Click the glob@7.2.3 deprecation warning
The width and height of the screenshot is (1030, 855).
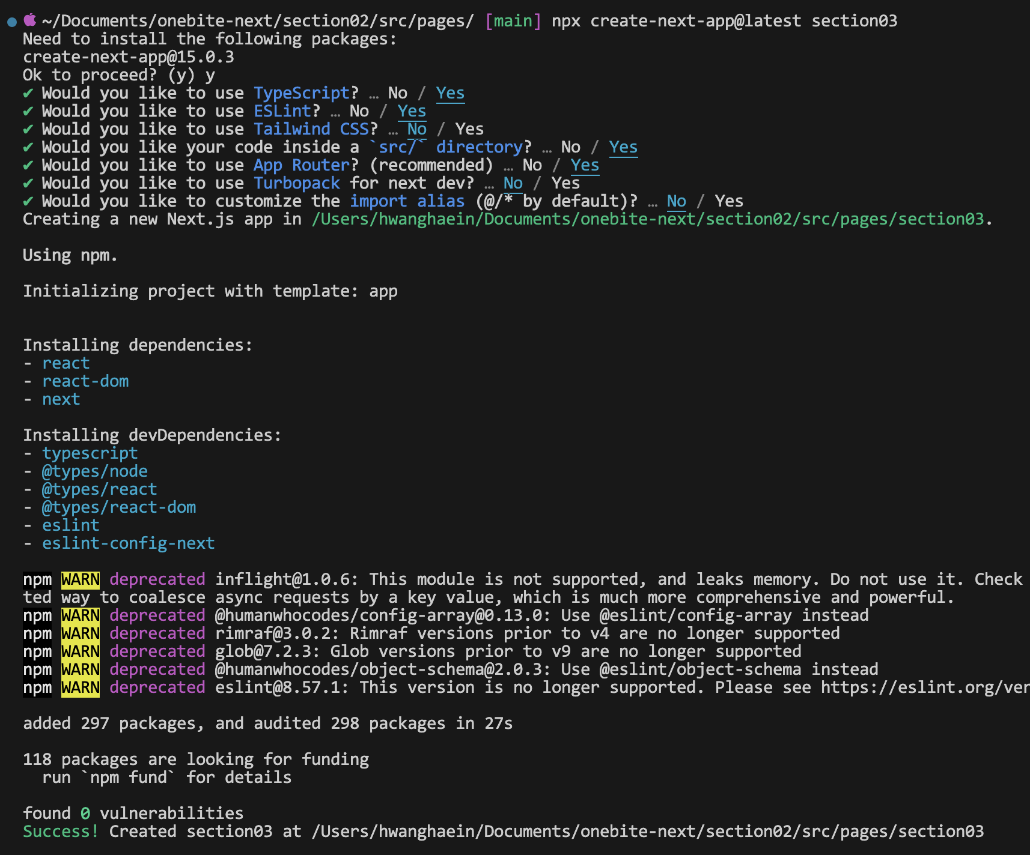508,652
